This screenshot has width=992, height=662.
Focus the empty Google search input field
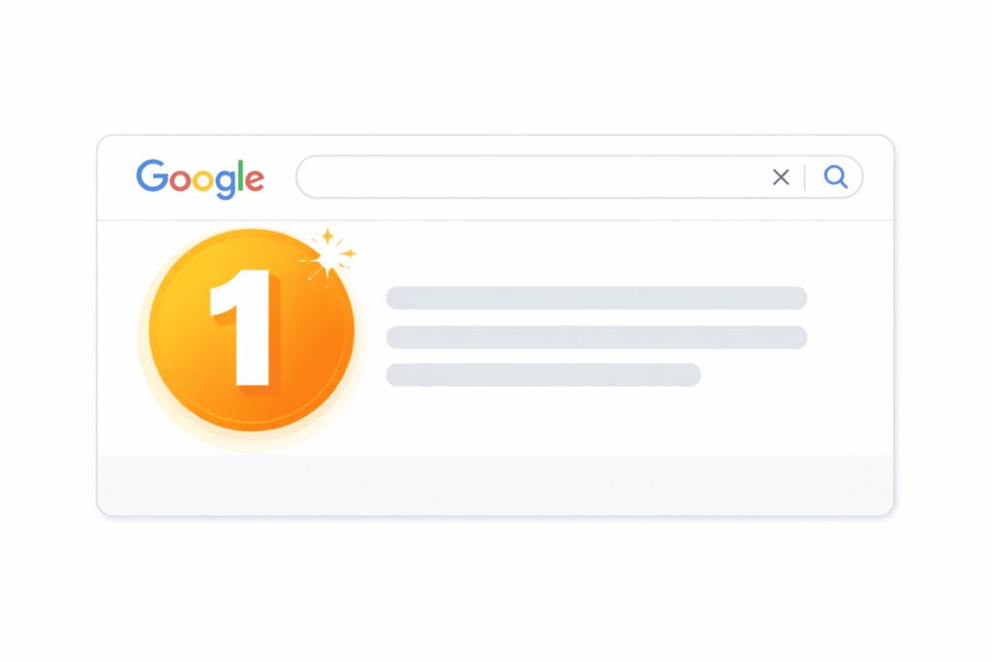click(x=533, y=176)
